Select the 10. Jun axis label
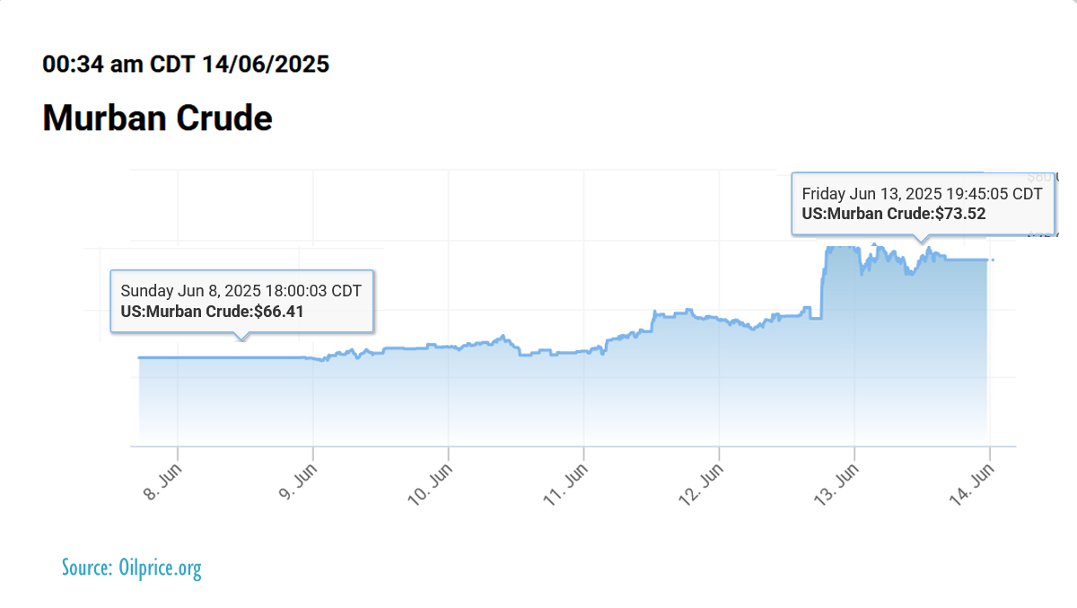The width and height of the screenshot is (1077, 608). point(430,484)
